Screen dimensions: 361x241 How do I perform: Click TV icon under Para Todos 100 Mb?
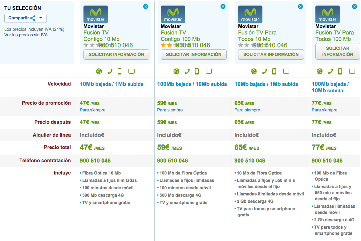[352, 71]
